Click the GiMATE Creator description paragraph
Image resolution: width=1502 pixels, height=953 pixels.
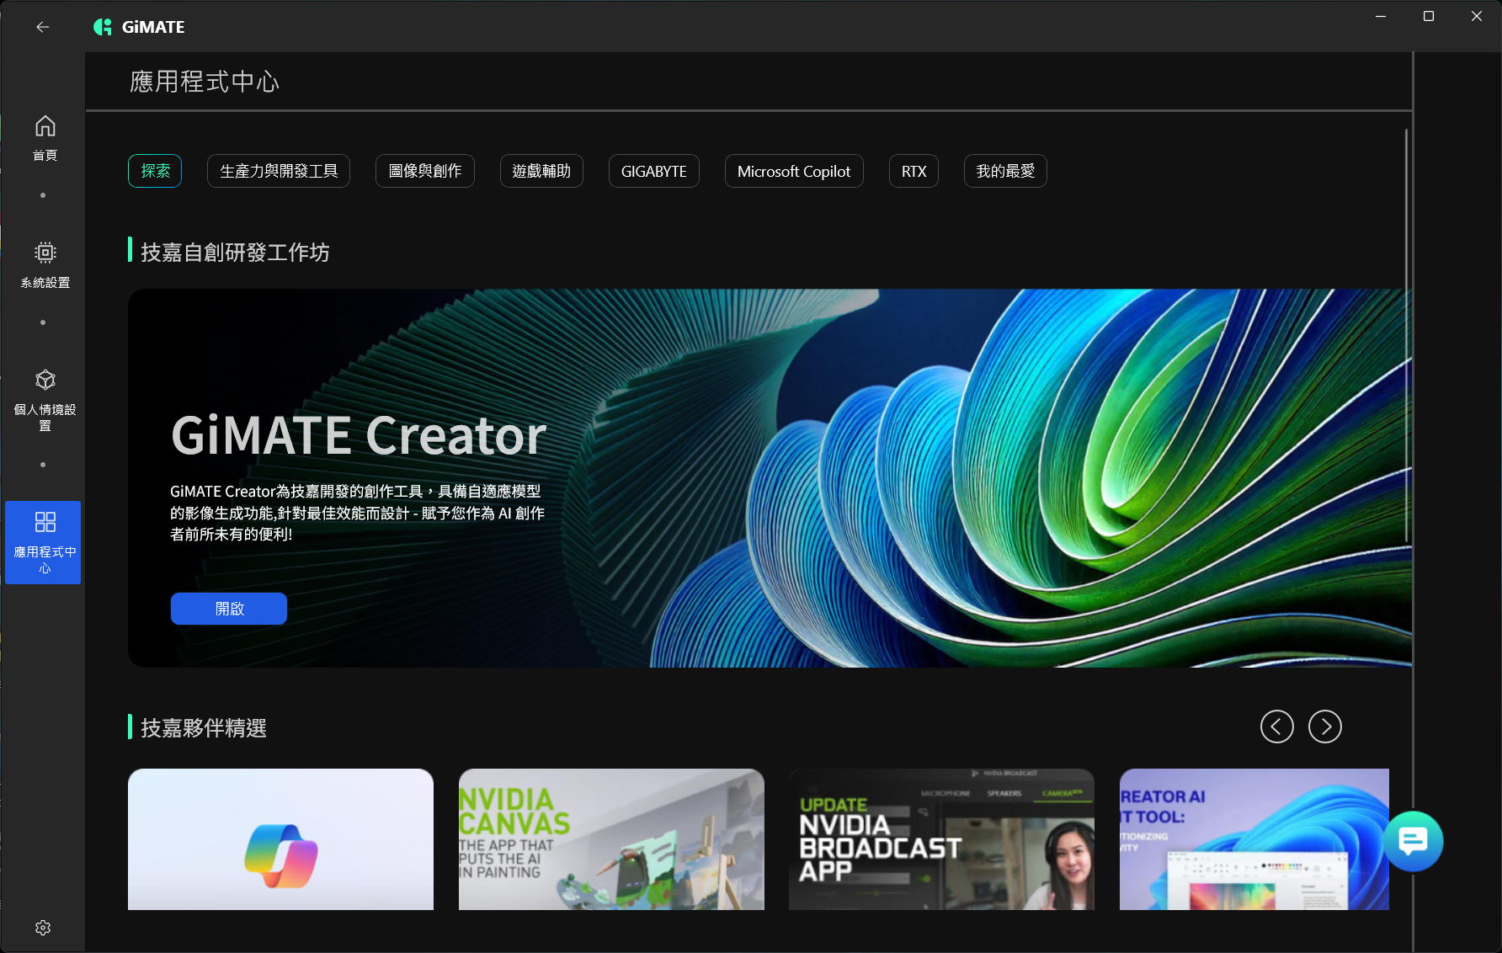[358, 513]
